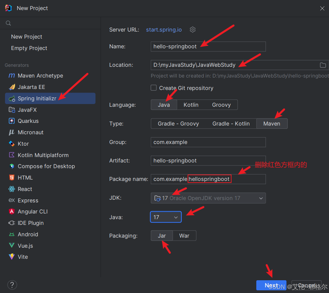Click the IDE Plugin icon
This screenshot has height=293, width=329.
pos(12,223)
